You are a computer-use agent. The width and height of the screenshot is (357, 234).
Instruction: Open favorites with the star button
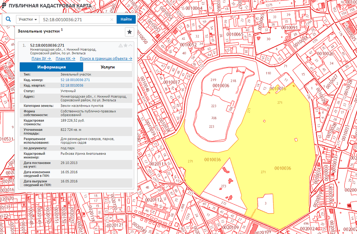click(x=129, y=32)
